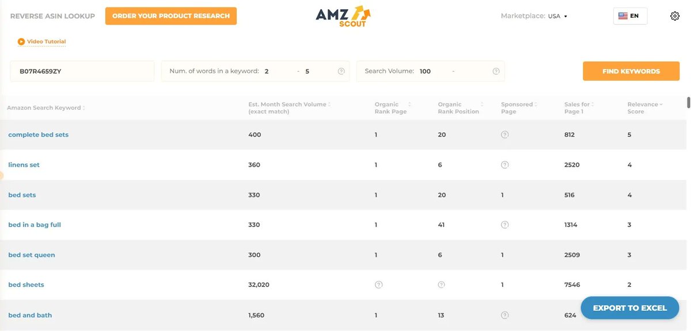Click sponsored page question icon for linens set
The width and height of the screenshot is (691, 331).
pos(504,165)
